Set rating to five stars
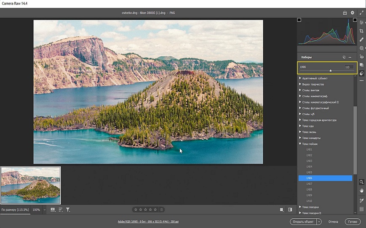The width and height of the screenshot is (366, 228). click(155, 209)
